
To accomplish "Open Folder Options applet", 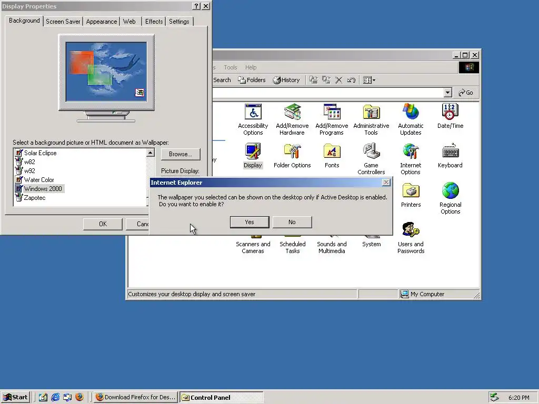I will pos(292,156).
